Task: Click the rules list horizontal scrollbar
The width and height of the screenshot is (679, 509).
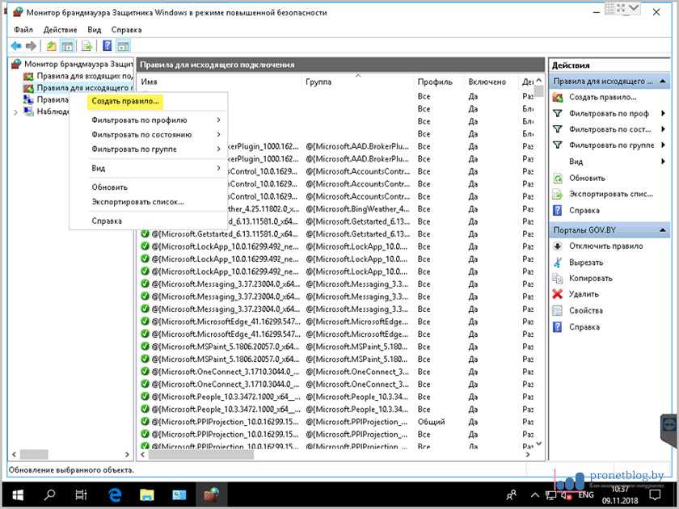Action: tap(323, 456)
